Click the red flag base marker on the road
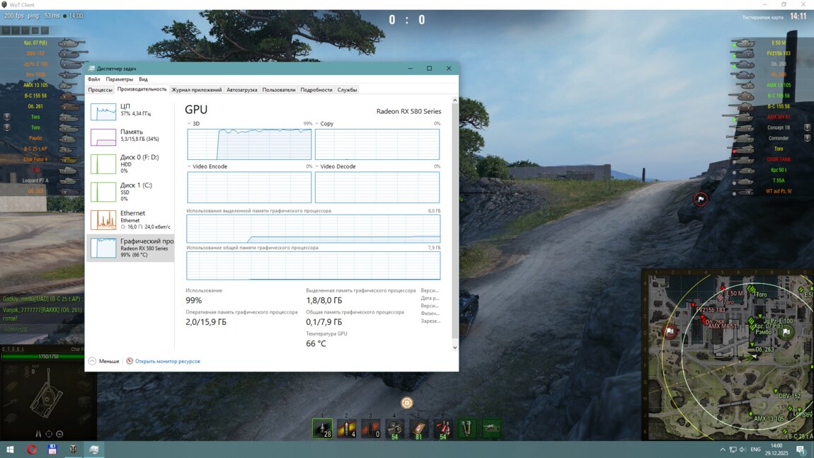This screenshot has width=814, height=458. click(701, 200)
